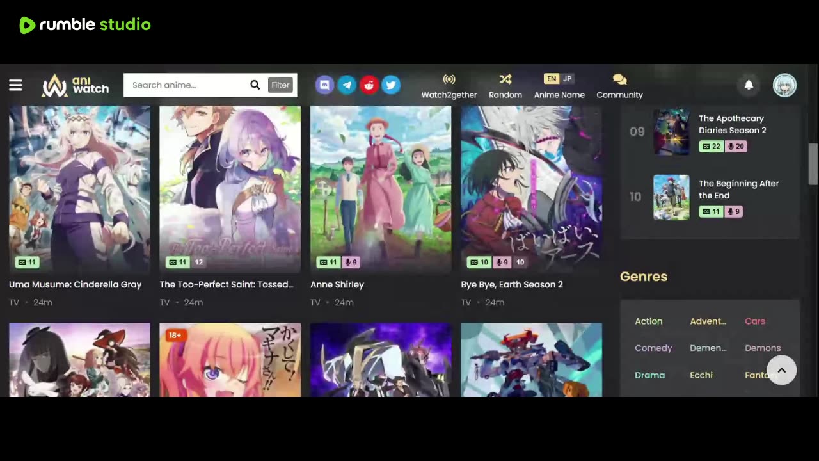Open the purple mecha anime poster
Screen dimensions: 819x461
coord(381,360)
